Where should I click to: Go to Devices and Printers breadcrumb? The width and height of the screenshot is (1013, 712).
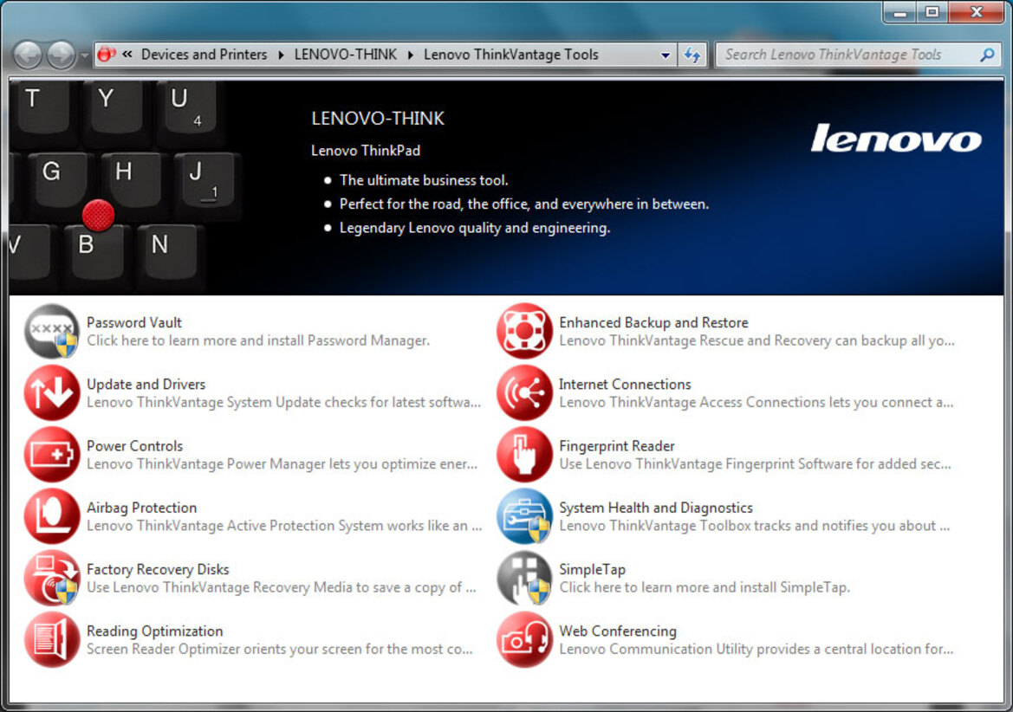205,55
